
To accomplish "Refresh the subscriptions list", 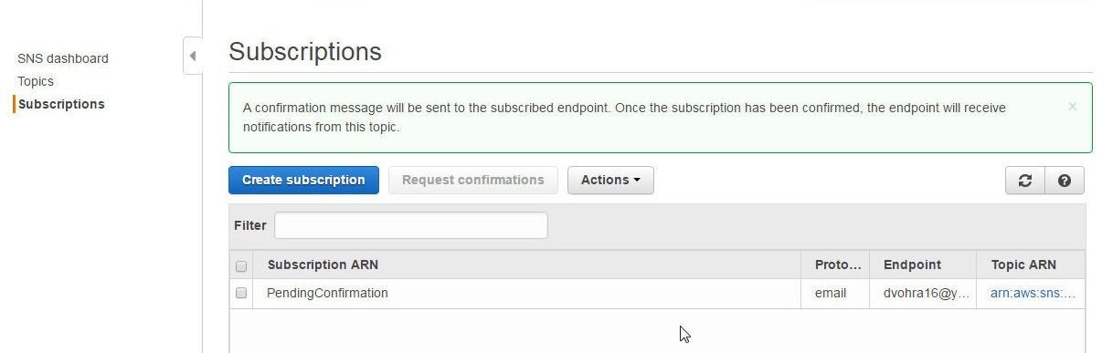I will click(1024, 181).
